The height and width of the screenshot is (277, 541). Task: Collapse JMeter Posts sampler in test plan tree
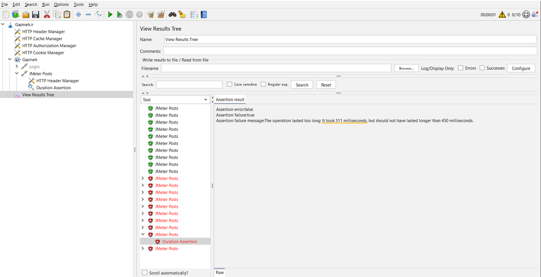[17, 73]
